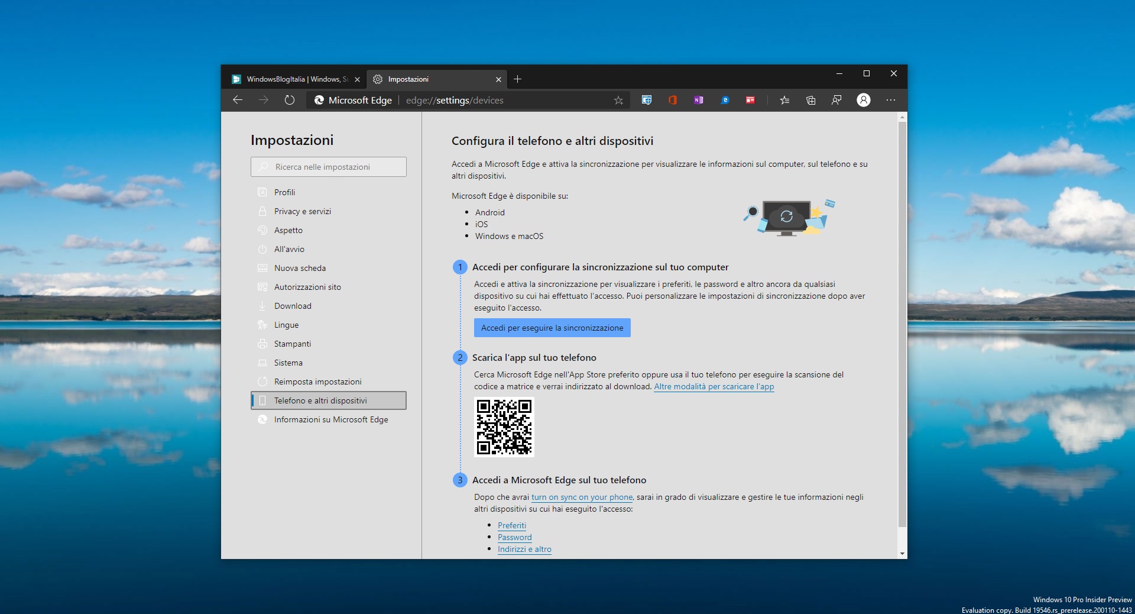Screen dimensions: 1135x614
Task: Open the Aspetto settings section
Action: coord(329,230)
